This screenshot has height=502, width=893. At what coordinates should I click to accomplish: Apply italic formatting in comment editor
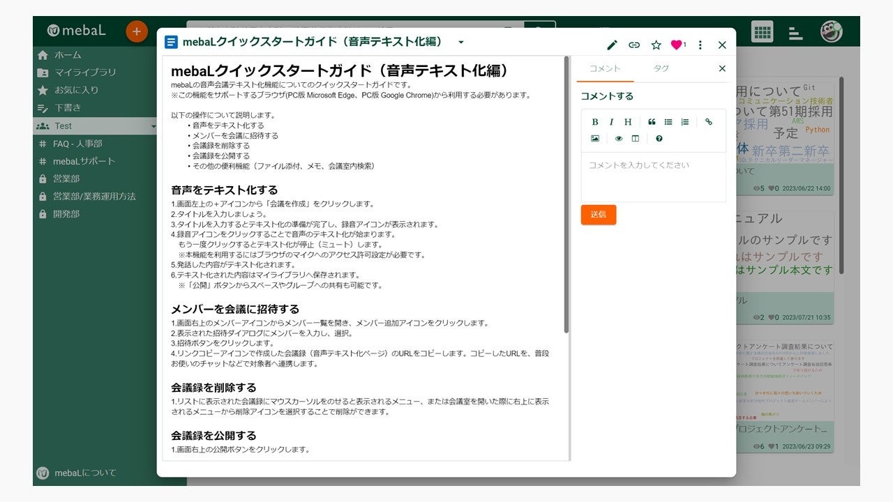[611, 122]
